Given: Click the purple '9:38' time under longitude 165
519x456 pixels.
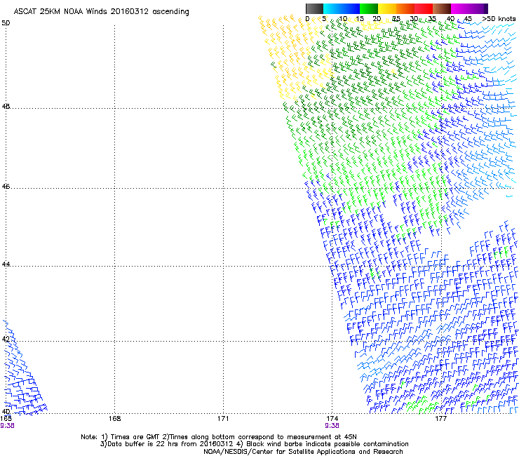Looking at the screenshot, I should [x=7, y=426].
